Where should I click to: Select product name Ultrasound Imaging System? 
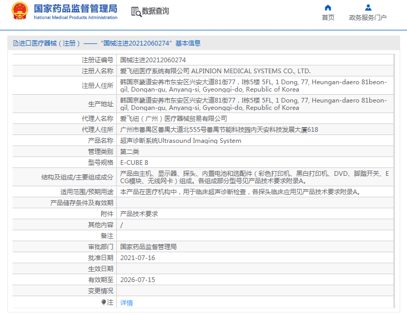[181, 141]
